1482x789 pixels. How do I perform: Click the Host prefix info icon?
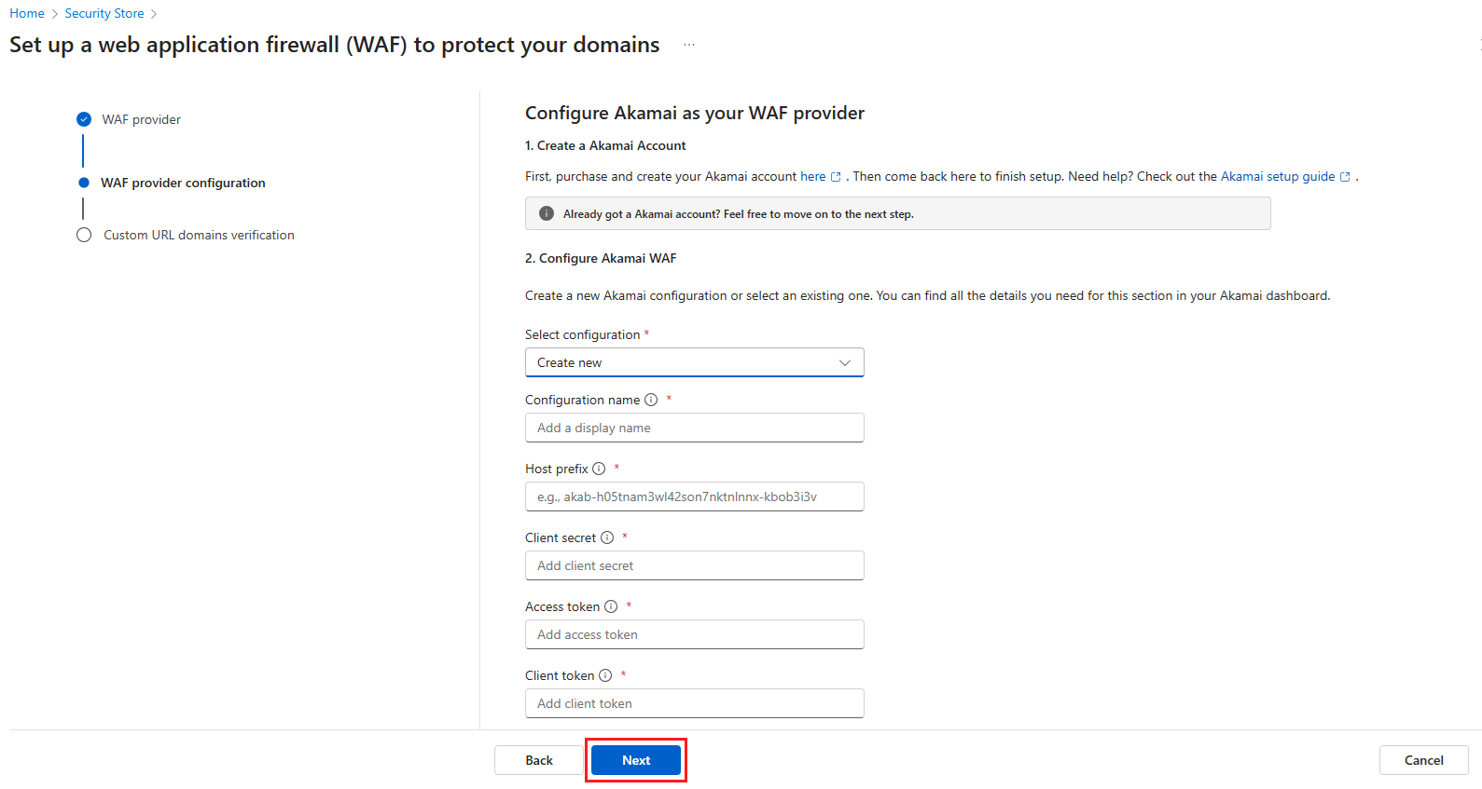pos(599,469)
